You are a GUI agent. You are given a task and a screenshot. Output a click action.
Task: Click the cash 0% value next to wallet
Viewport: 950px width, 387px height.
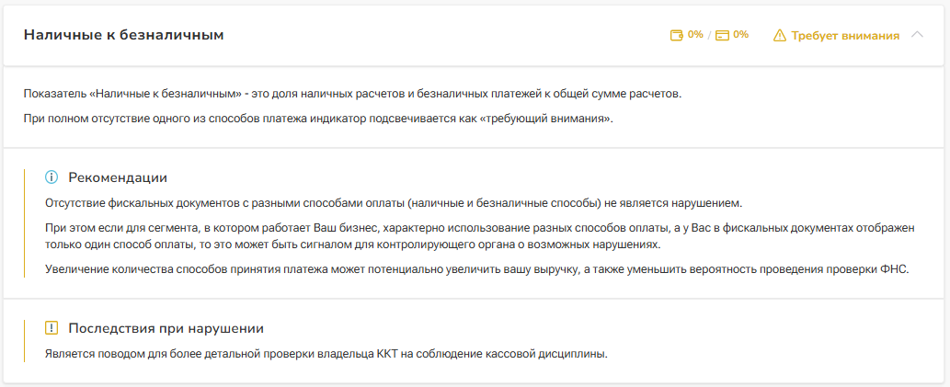point(695,35)
